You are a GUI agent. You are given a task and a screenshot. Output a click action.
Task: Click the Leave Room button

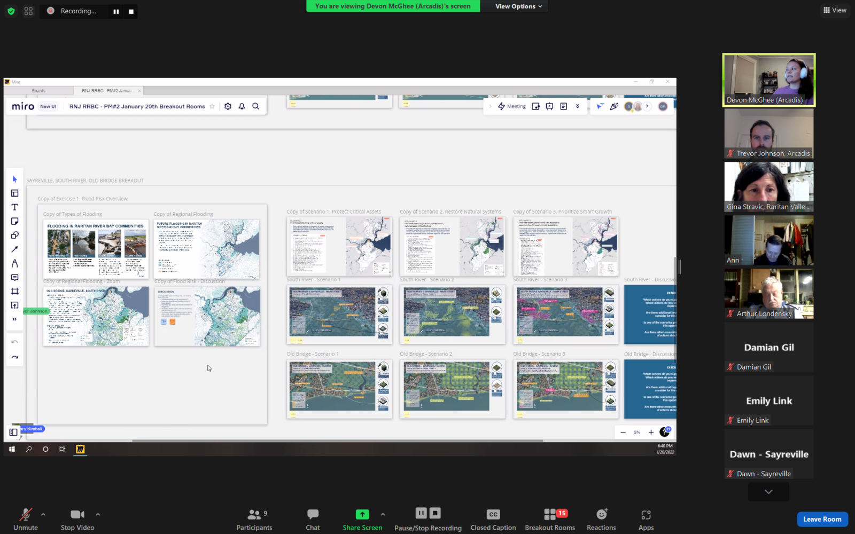(x=822, y=519)
